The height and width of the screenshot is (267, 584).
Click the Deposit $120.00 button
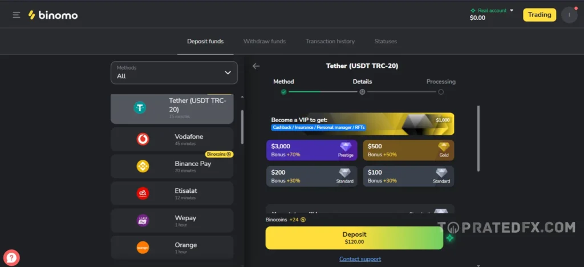click(x=354, y=238)
